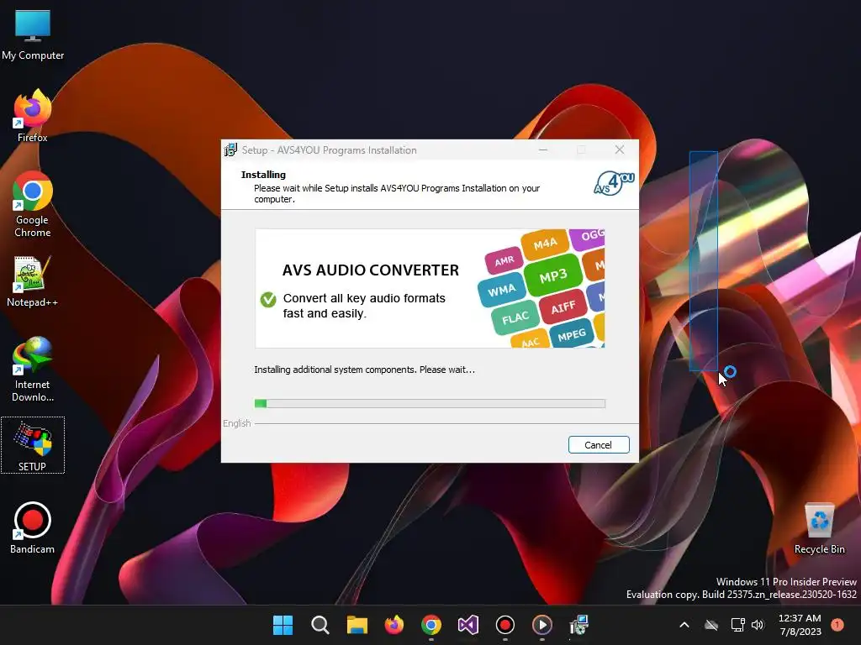Open the Windows Start menu
This screenshot has height=645, width=861.
click(283, 625)
